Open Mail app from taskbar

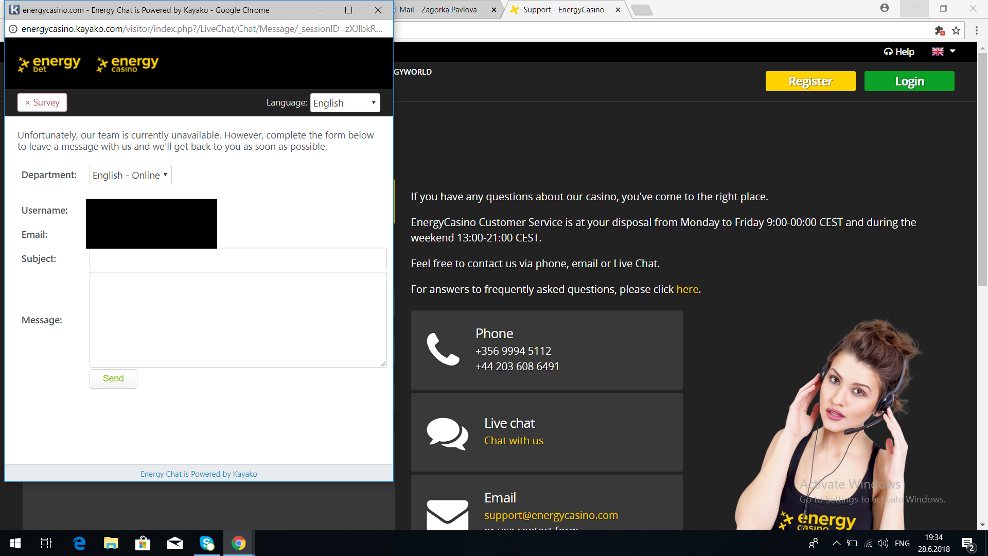coord(175,543)
